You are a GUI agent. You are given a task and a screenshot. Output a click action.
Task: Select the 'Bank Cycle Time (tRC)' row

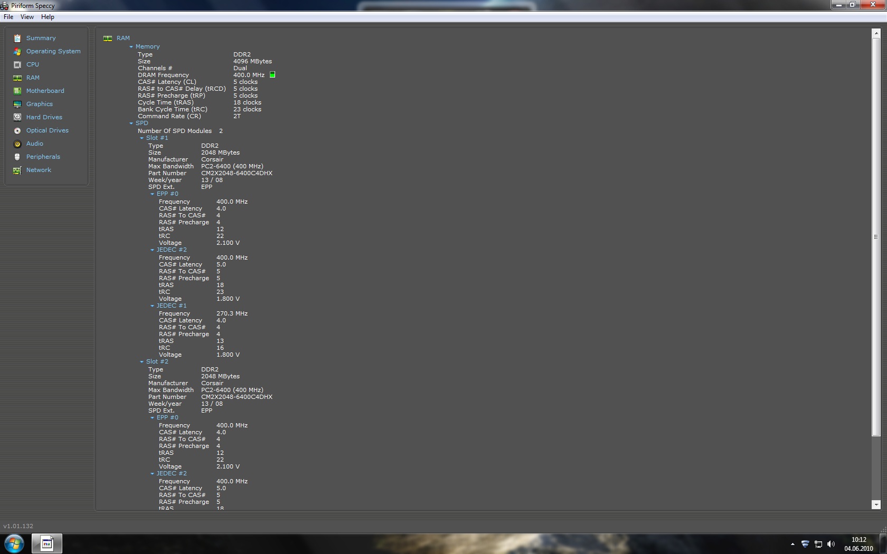(200, 109)
